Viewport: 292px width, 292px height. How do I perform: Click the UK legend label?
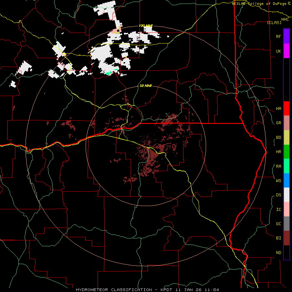pyautogui.click(x=279, y=51)
